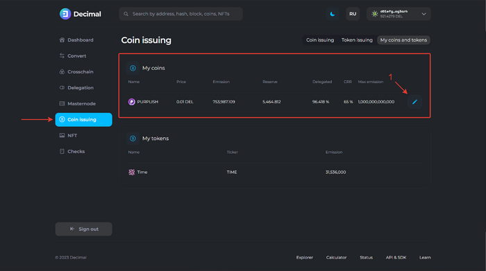Viewport: 486px width, 271px height.
Task: Switch to Token issuing tab
Action: pyautogui.click(x=357, y=40)
